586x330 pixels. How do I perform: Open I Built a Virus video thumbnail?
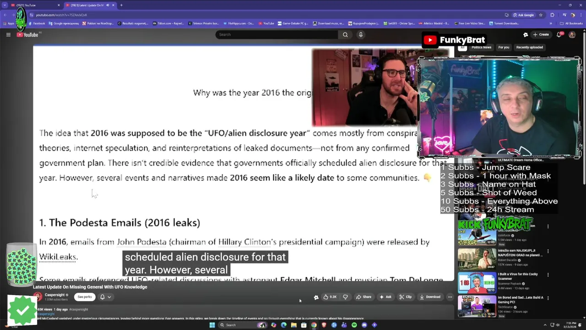click(x=477, y=282)
